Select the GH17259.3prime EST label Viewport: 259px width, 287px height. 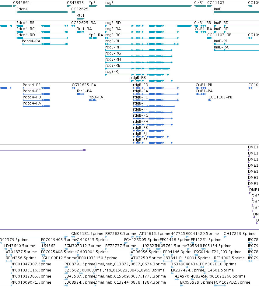pos(240,234)
